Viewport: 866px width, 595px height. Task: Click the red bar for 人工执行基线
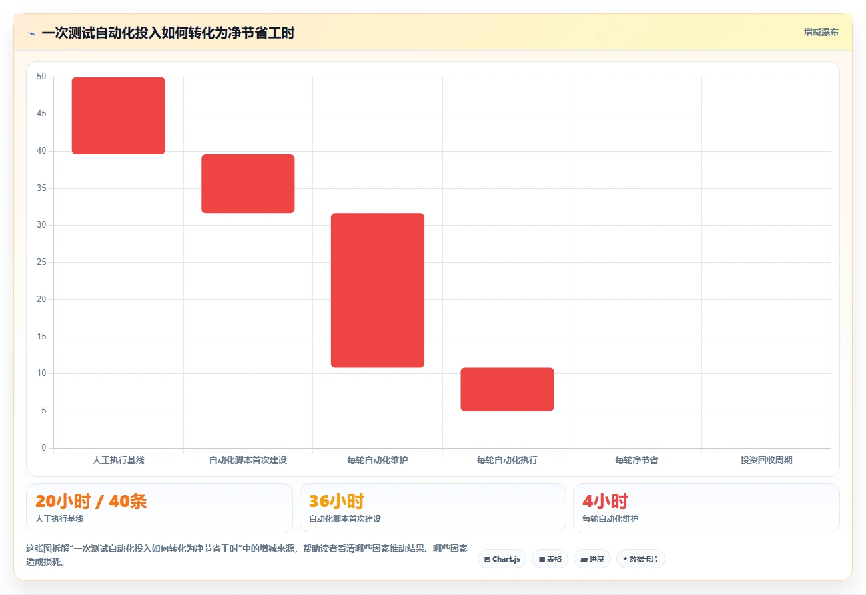119,116
